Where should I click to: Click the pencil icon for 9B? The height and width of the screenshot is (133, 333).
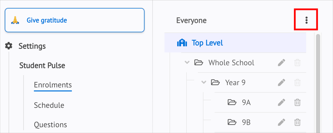(281, 122)
